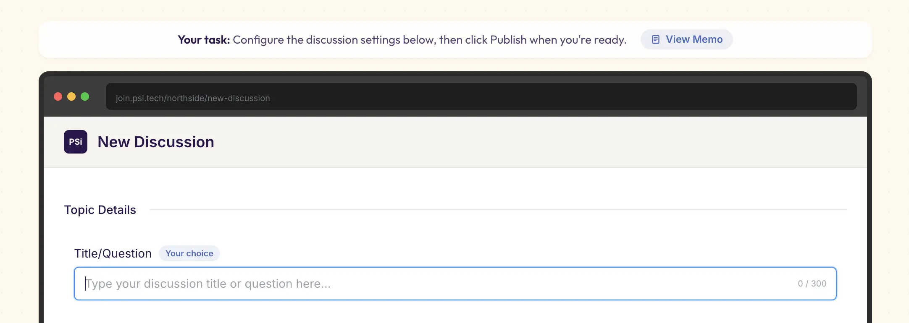
Task: Click the memo document icon beside View Memo
Action: pyautogui.click(x=655, y=39)
